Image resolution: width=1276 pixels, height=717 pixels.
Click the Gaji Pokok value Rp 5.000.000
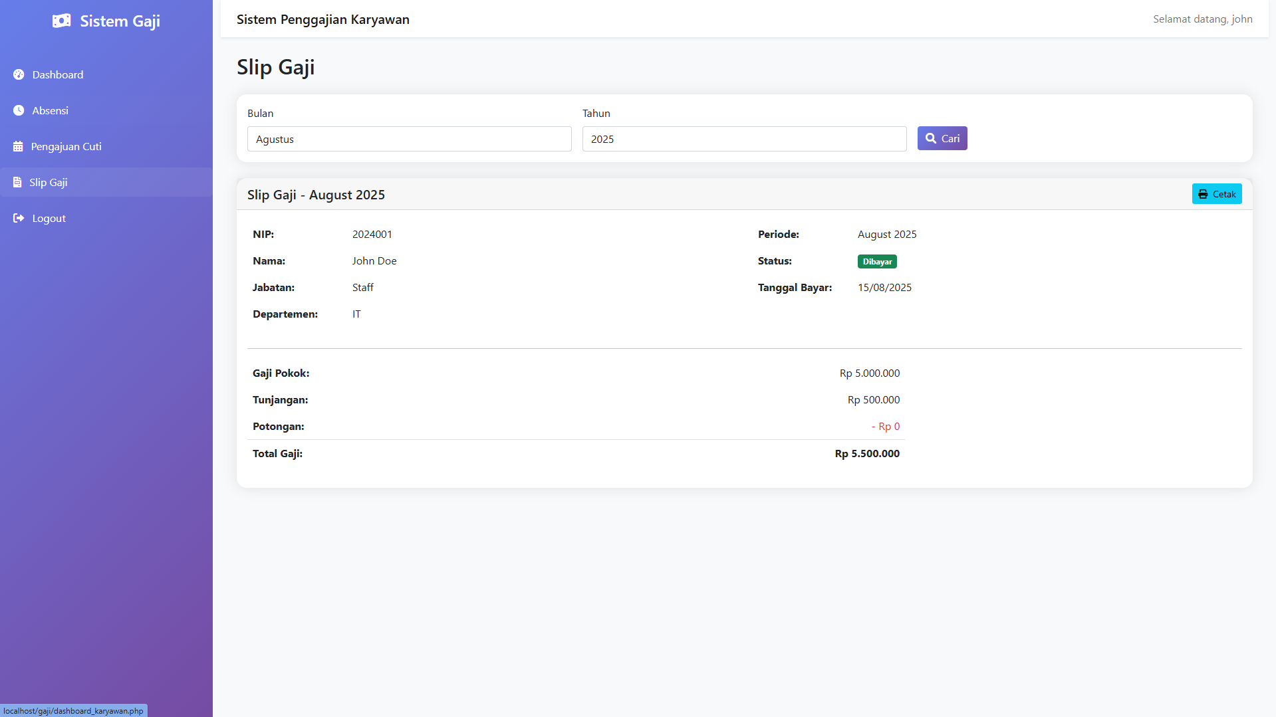point(869,373)
